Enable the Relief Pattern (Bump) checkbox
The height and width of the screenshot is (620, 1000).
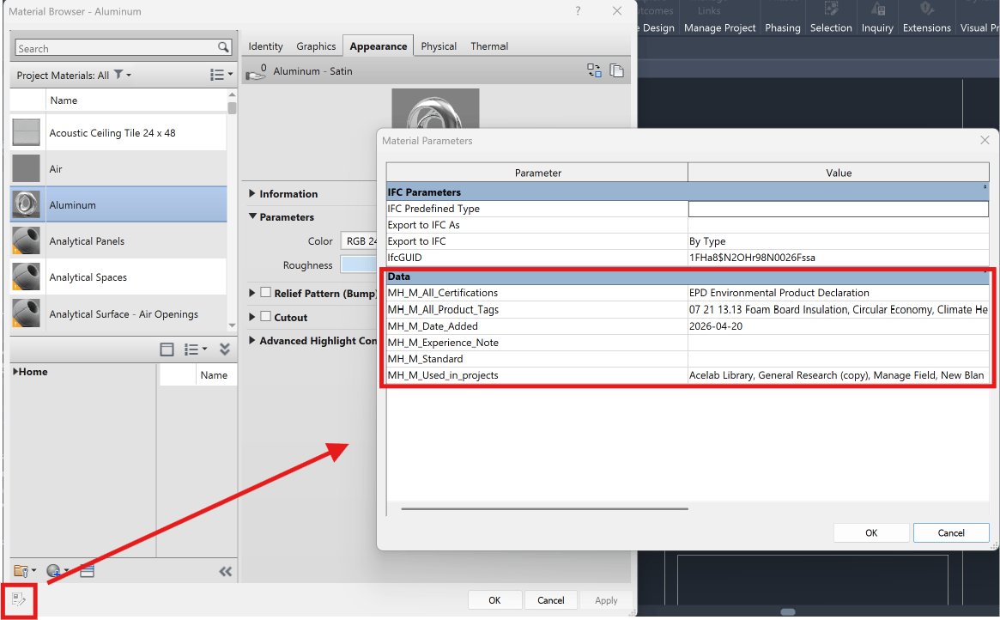click(266, 293)
